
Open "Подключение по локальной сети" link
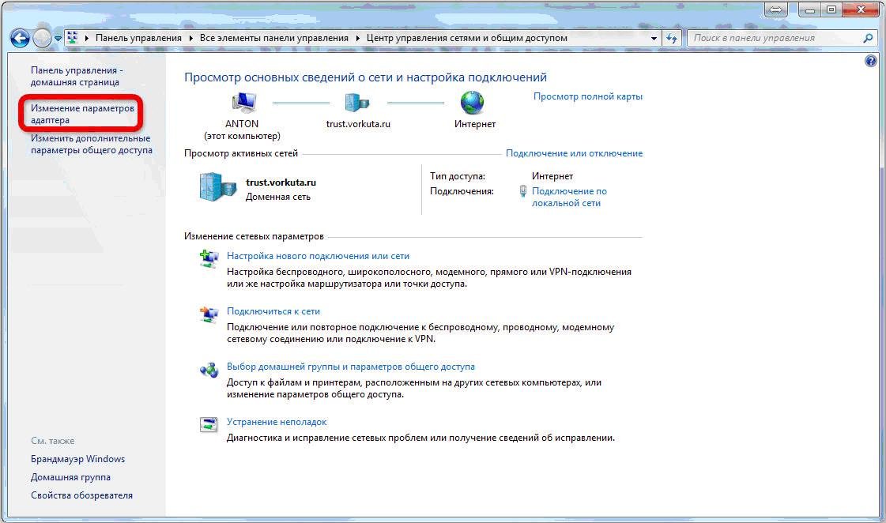[569, 198]
